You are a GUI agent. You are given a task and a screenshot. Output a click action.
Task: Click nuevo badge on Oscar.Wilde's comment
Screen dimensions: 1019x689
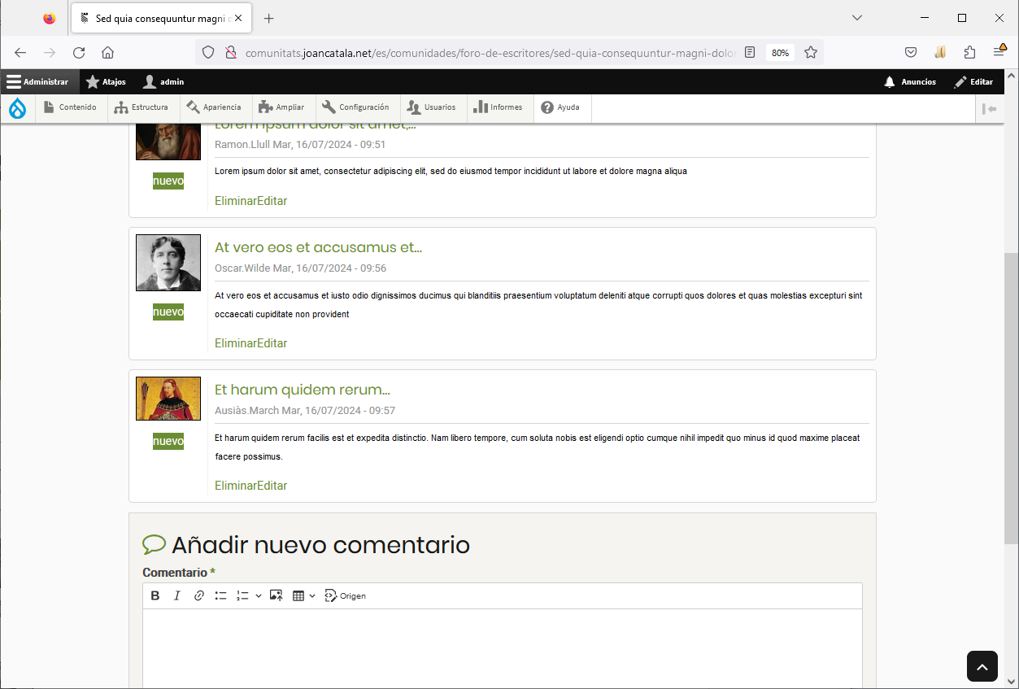pos(168,312)
